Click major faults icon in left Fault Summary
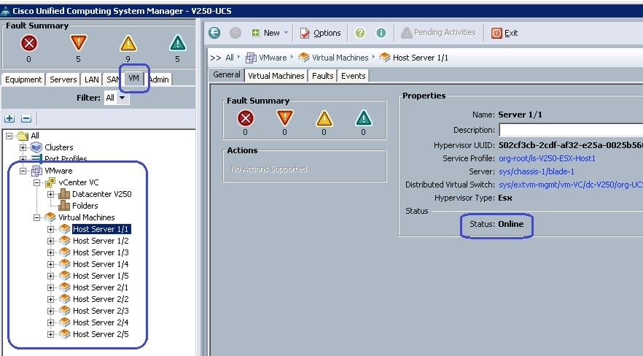The height and width of the screenshot is (356, 643). point(78,43)
